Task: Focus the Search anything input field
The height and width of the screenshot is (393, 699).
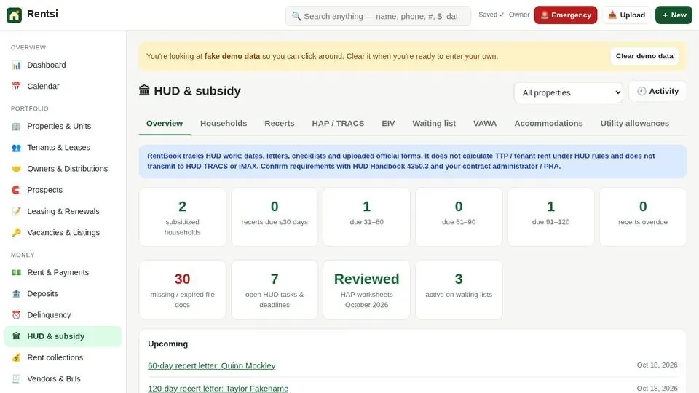Action: point(378,17)
